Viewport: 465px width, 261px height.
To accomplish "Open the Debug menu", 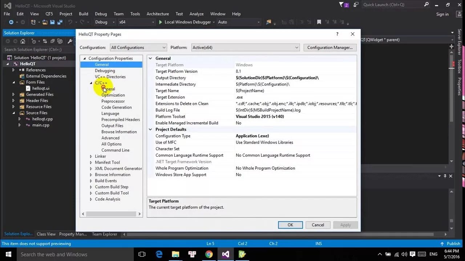I will (101, 14).
